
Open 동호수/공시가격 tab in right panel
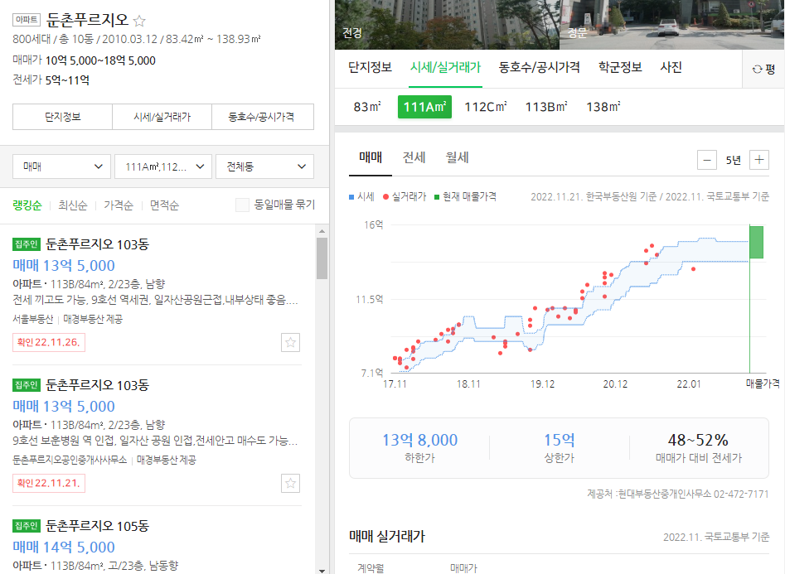[539, 68]
